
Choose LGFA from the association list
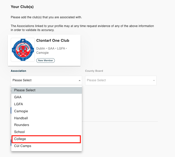[47, 104]
